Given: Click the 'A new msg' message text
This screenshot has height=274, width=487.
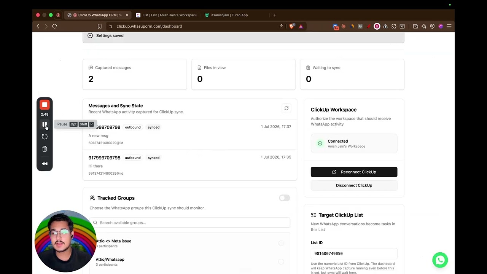Looking at the screenshot, I should tap(99, 135).
